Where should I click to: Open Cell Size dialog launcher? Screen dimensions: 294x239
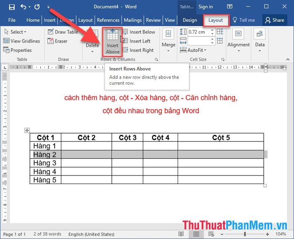pyautogui.click(x=223, y=60)
